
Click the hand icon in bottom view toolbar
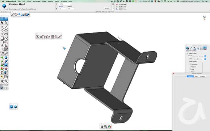coord(102,127)
